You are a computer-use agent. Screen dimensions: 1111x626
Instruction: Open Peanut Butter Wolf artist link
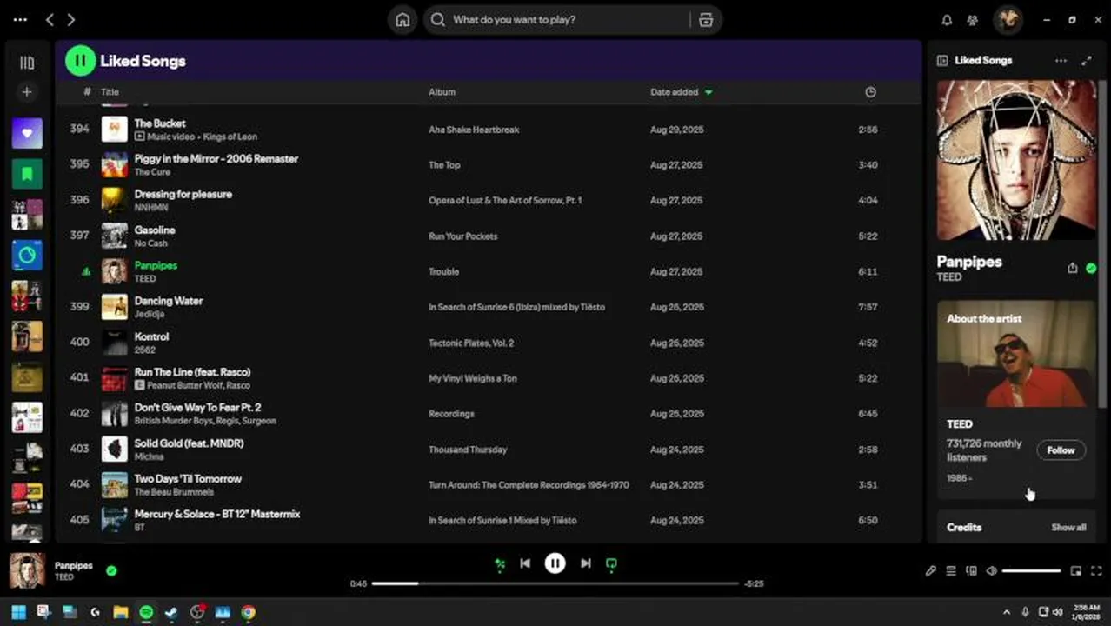184,385
